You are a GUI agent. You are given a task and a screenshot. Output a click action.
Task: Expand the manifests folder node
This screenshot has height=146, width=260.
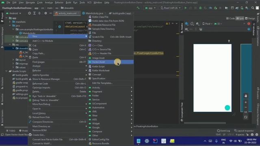10,22
